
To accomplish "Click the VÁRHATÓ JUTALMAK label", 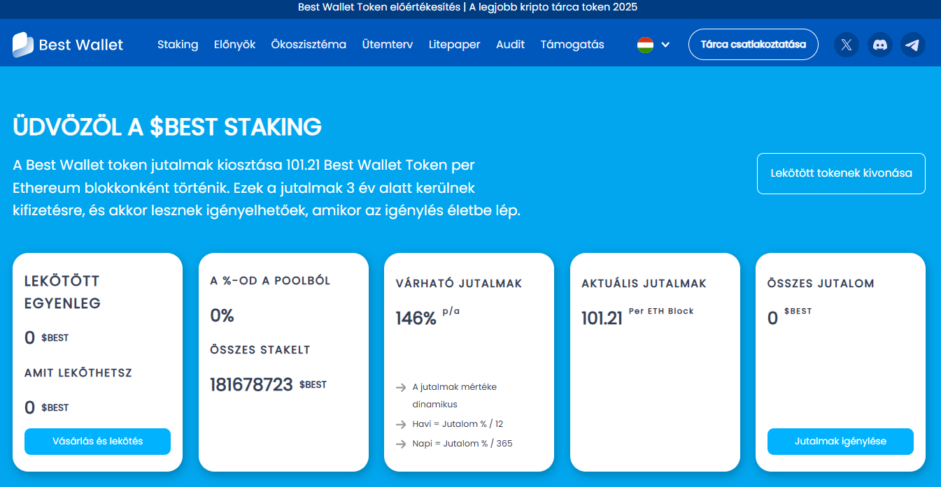I will (x=459, y=284).
